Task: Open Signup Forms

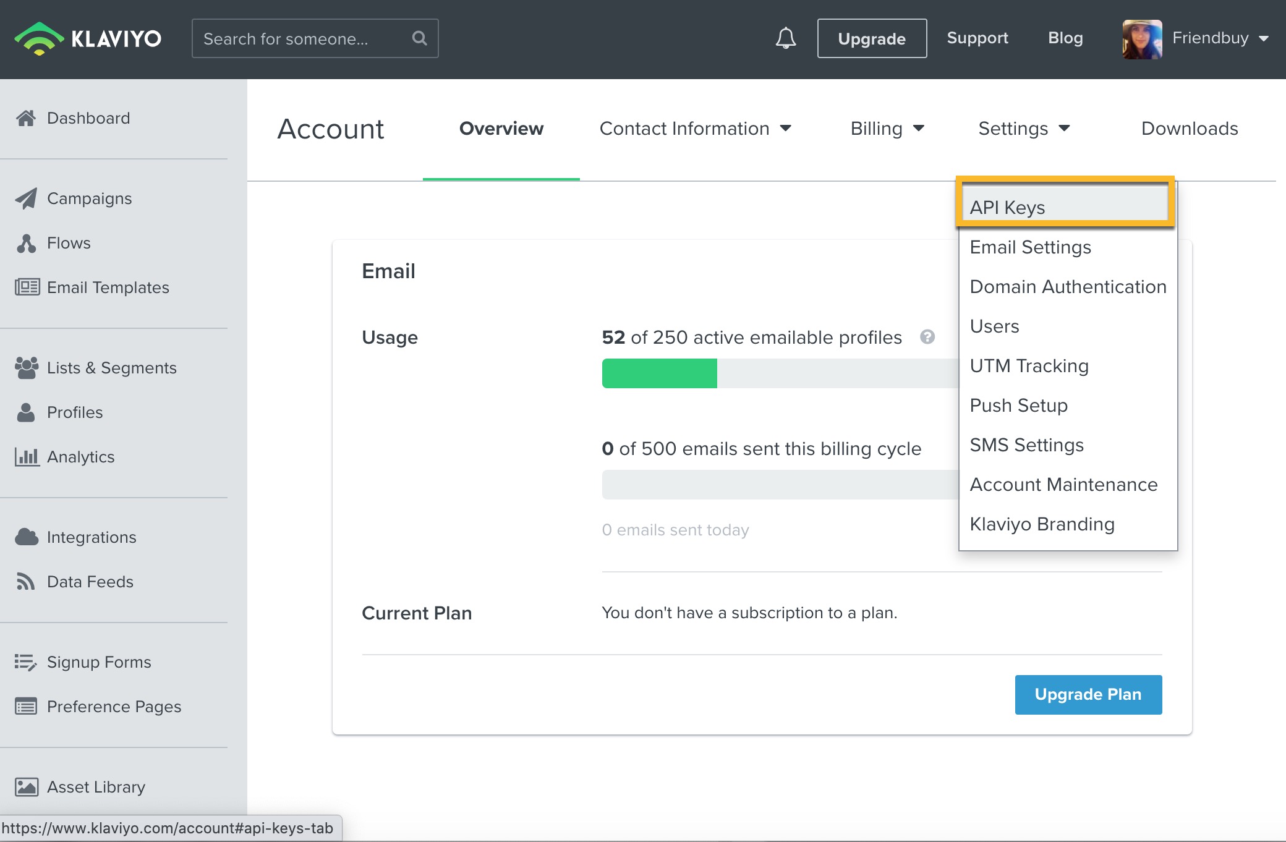Action: [99, 662]
